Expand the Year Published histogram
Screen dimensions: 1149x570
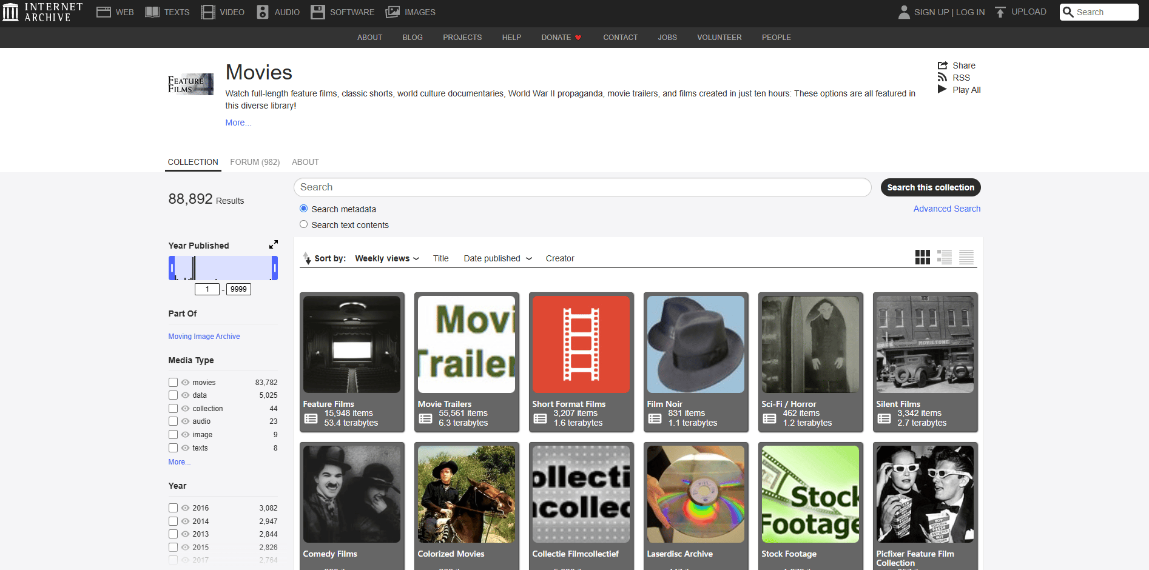tap(274, 244)
